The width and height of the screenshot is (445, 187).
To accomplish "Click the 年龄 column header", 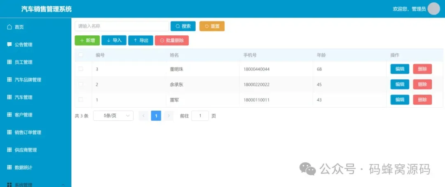I will 321,55.
